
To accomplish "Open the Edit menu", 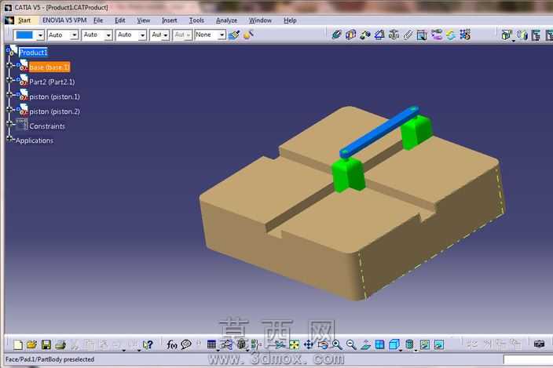I will point(120,20).
